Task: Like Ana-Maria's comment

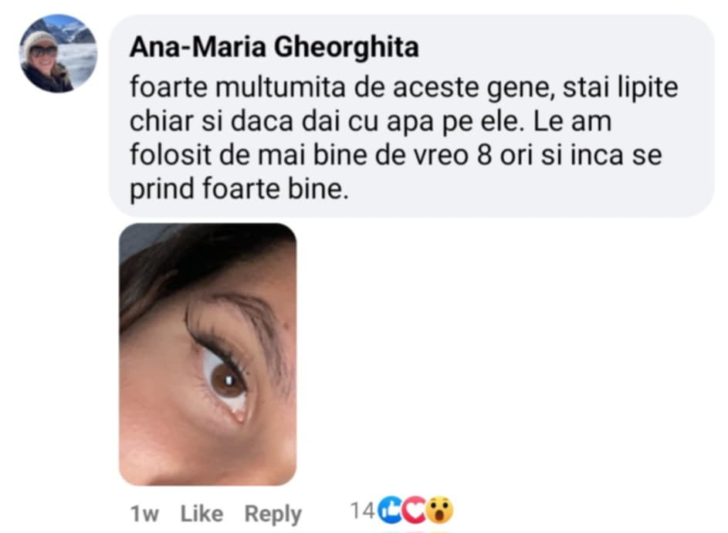Action: pyautogui.click(x=201, y=514)
